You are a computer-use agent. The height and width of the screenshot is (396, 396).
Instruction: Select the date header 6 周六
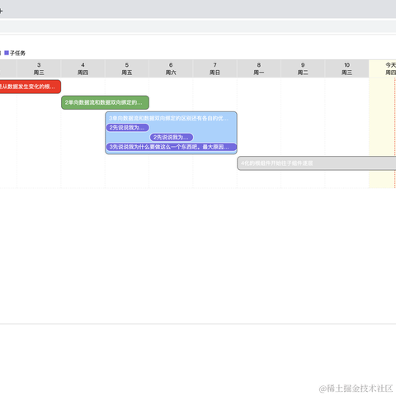coord(171,68)
